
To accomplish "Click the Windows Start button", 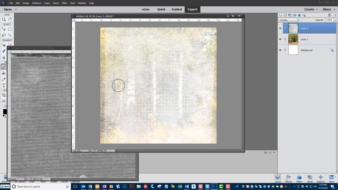I will click(5, 186).
